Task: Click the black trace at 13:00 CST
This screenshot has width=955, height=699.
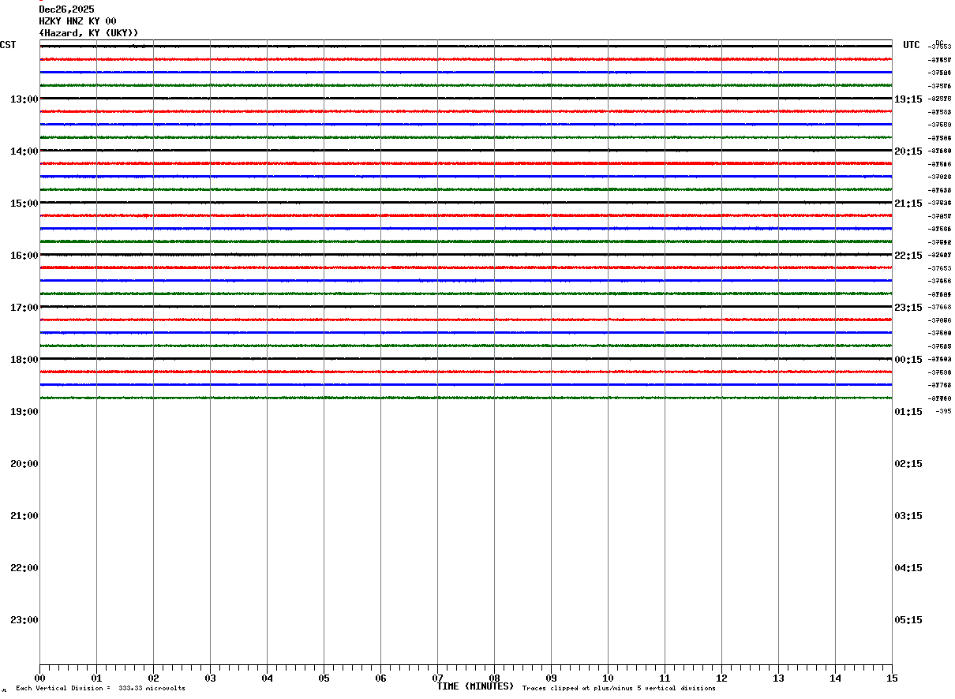Action: [466, 98]
